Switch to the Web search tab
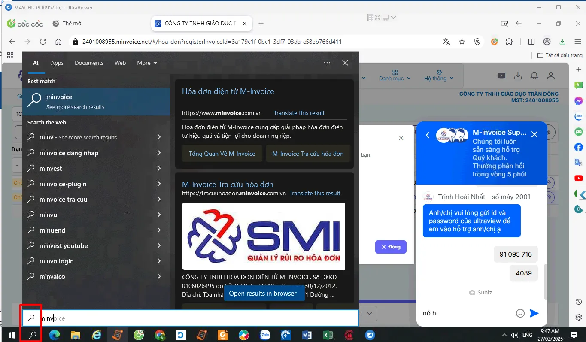The width and height of the screenshot is (586, 342). [120, 63]
